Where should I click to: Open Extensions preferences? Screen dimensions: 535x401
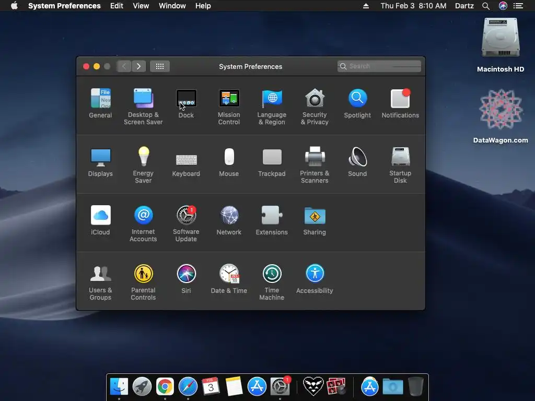coord(272,220)
